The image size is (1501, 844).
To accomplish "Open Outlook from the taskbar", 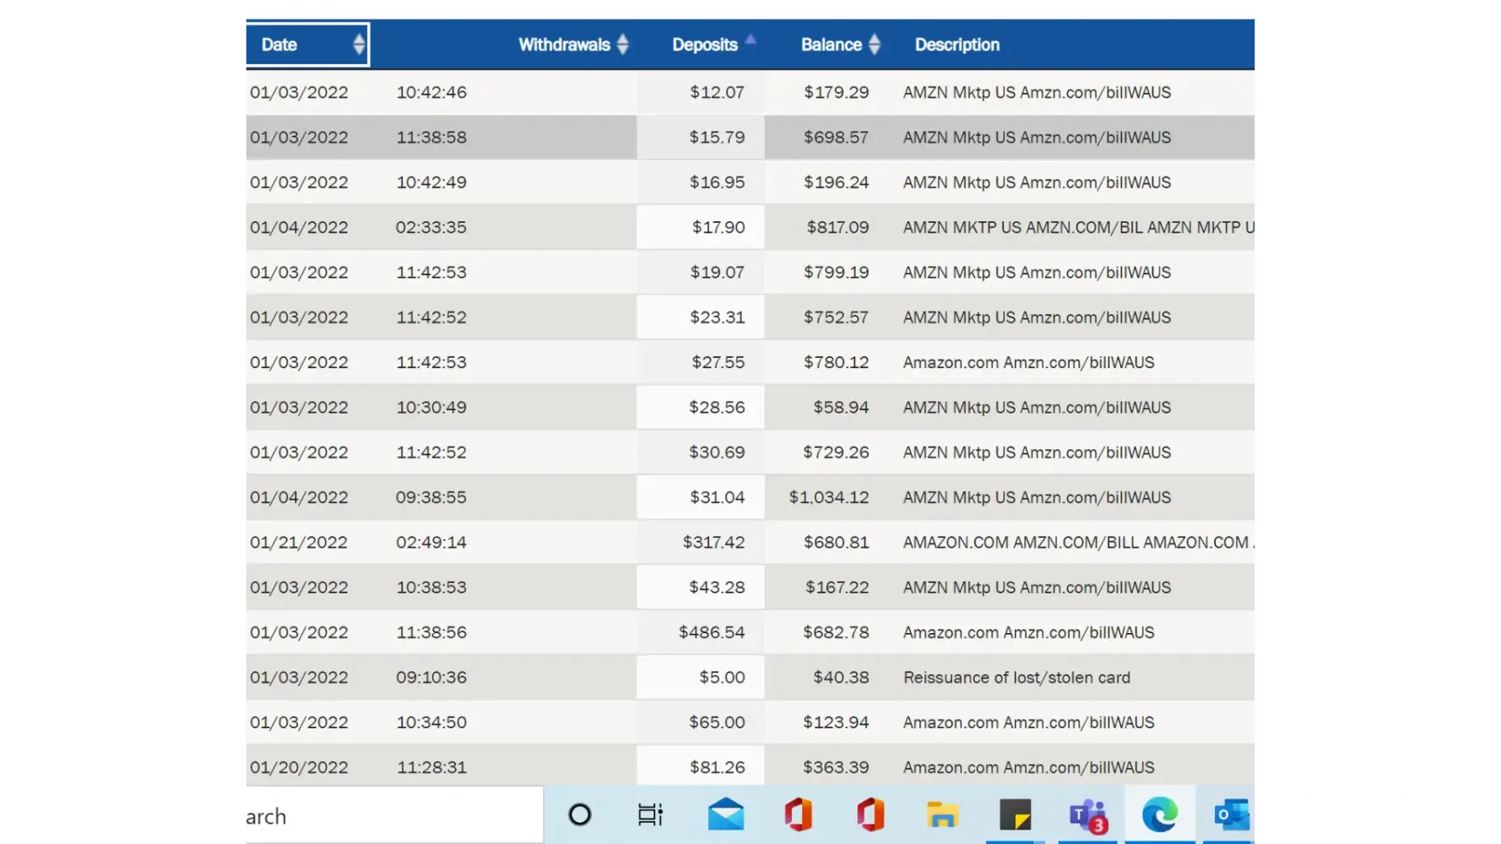I will coord(1232,815).
